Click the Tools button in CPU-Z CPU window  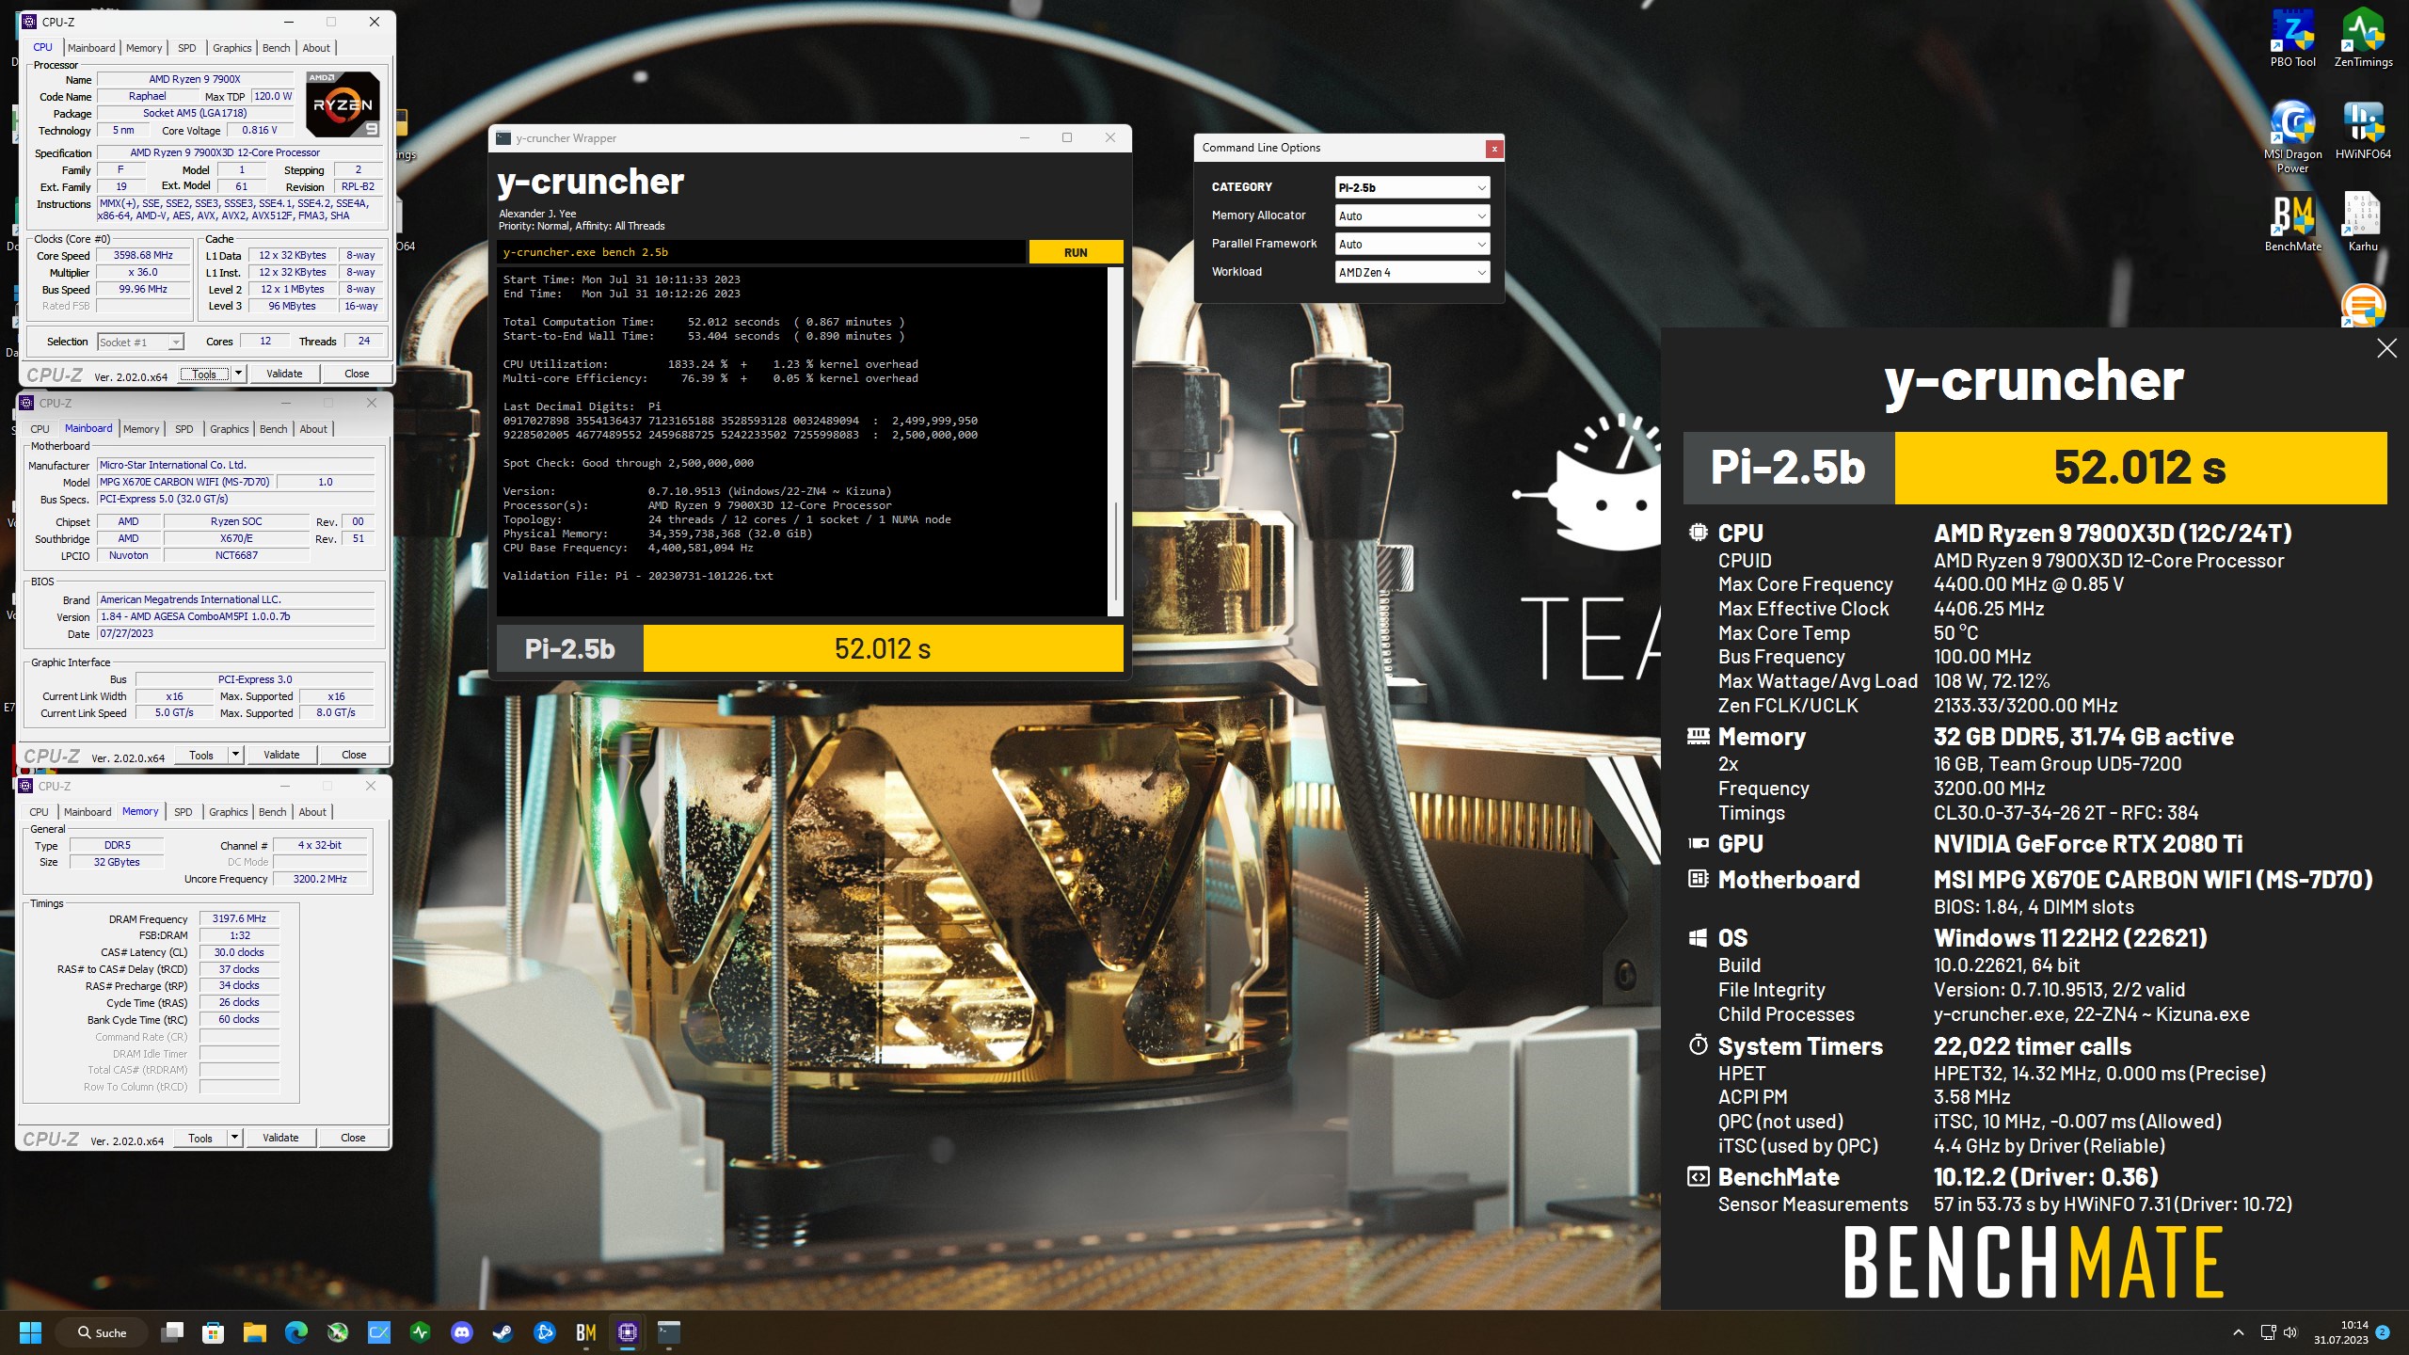point(204,374)
